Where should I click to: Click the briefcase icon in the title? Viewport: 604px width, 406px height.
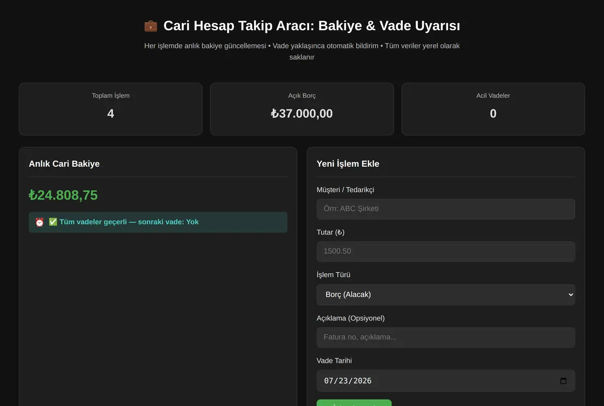click(x=150, y=26)
